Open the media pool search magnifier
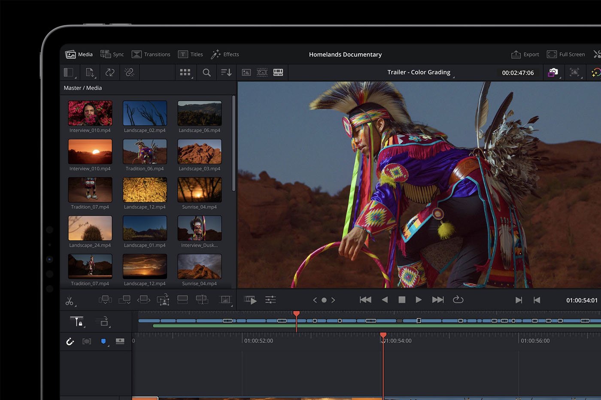 [206, 73]
